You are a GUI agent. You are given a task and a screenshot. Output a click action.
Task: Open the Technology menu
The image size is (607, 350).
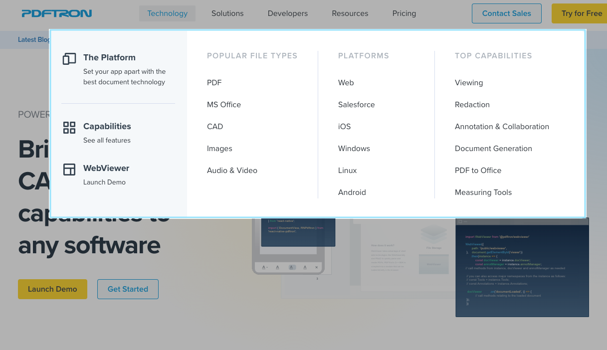pos(167,13)
